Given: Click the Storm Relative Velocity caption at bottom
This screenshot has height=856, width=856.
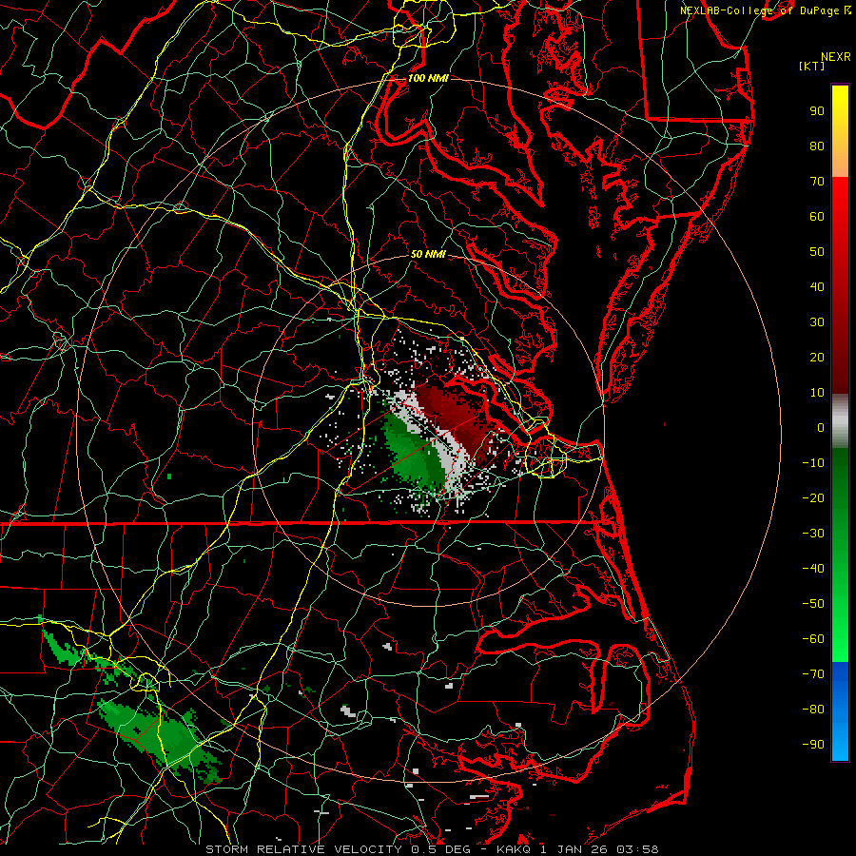Looking at the screenshot, I should point(431,849).
